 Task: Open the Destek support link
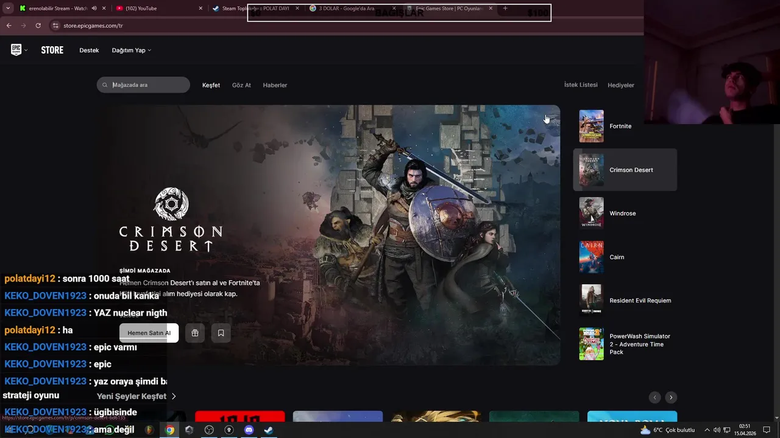[89, 50]
